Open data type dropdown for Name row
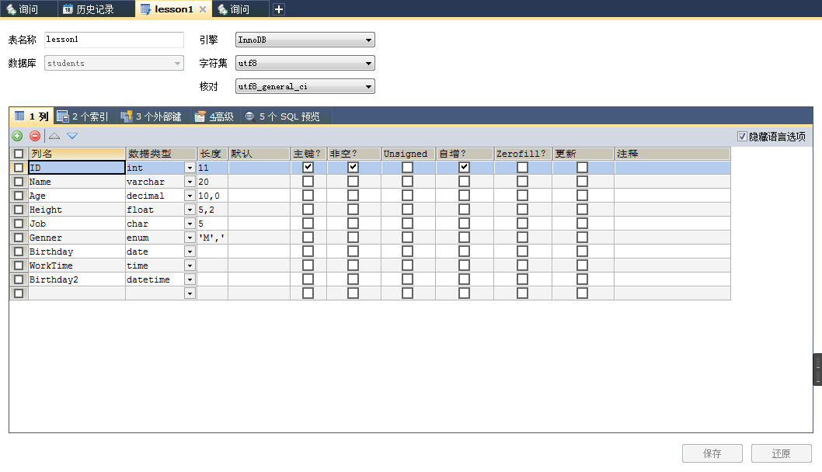Image resolution: width=822 pixels, height=472 pixels. pos(190,182)
